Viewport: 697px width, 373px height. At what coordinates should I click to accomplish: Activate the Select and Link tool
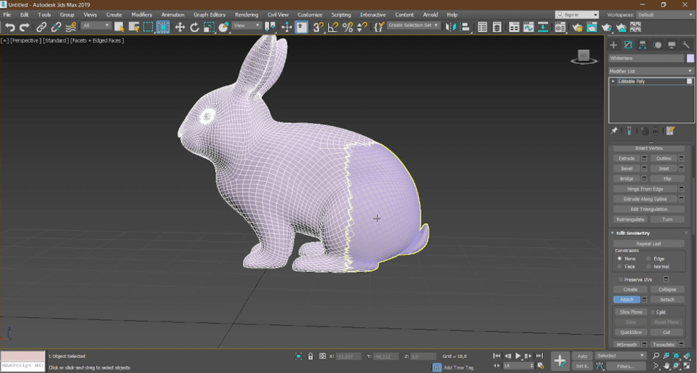point(41,28)
